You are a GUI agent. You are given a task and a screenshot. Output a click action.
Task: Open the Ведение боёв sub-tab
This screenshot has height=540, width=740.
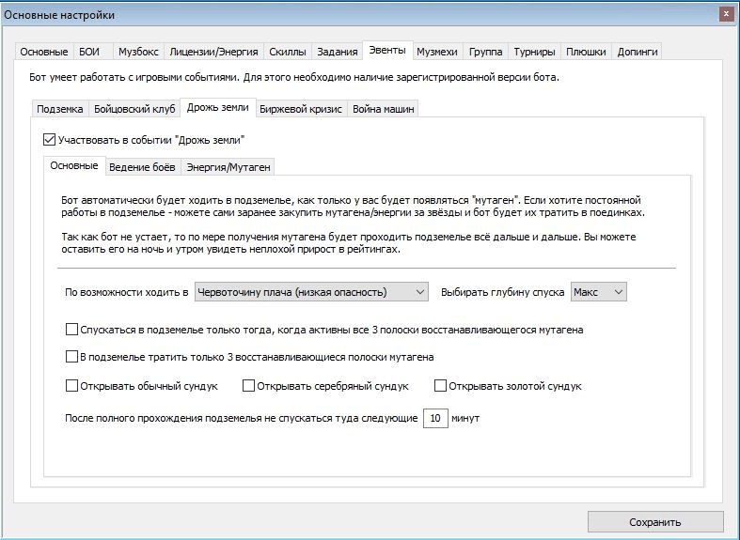tap(142, 167)
